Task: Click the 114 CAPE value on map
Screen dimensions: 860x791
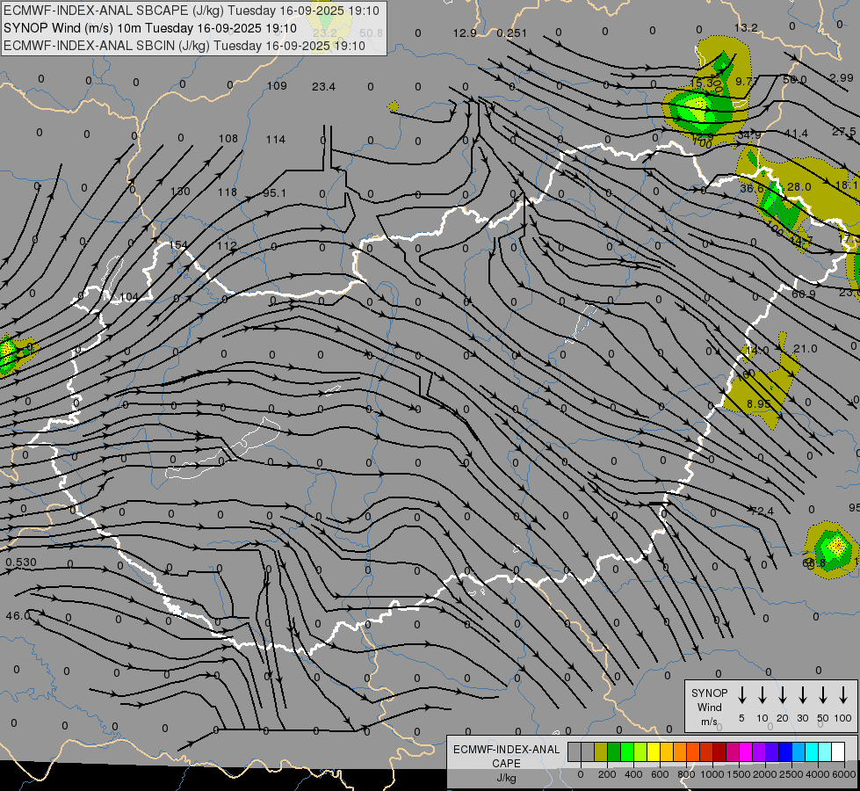Action: (x=275, y=140)
